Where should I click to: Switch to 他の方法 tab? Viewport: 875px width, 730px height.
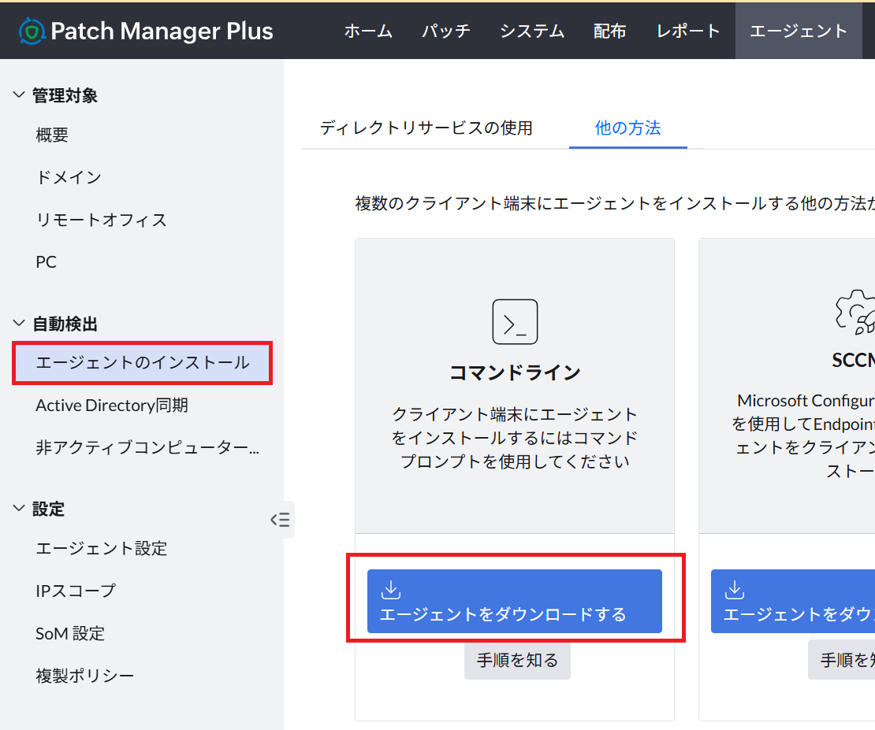click(627, 128)
